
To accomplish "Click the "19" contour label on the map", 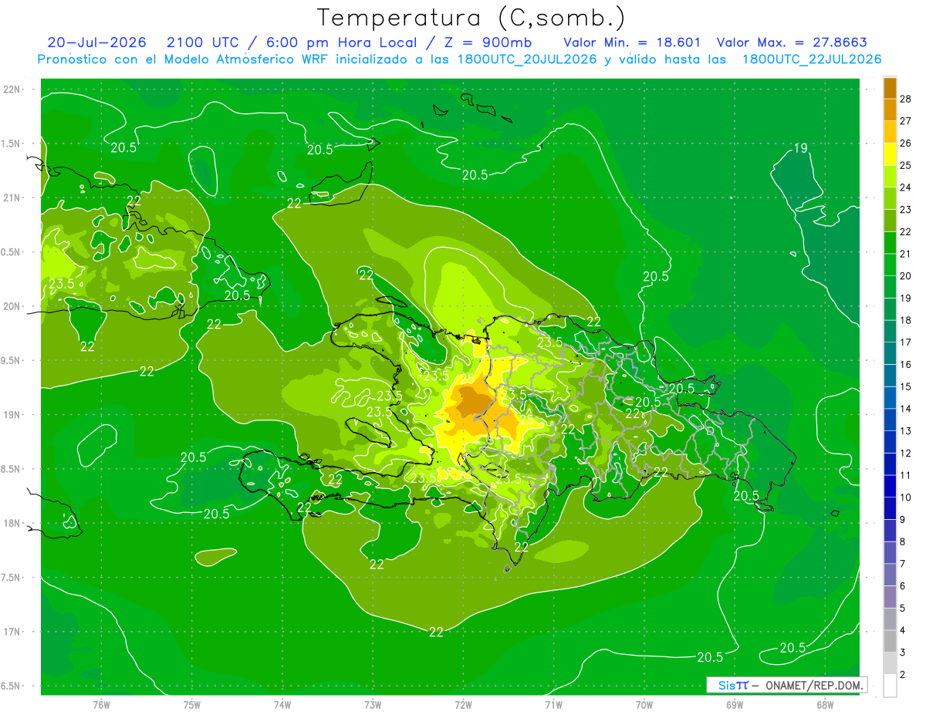I will coord(801,148).
